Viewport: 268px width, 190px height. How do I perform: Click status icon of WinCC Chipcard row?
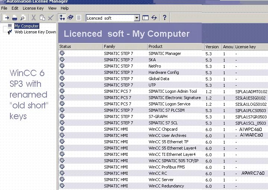point(62,129)
